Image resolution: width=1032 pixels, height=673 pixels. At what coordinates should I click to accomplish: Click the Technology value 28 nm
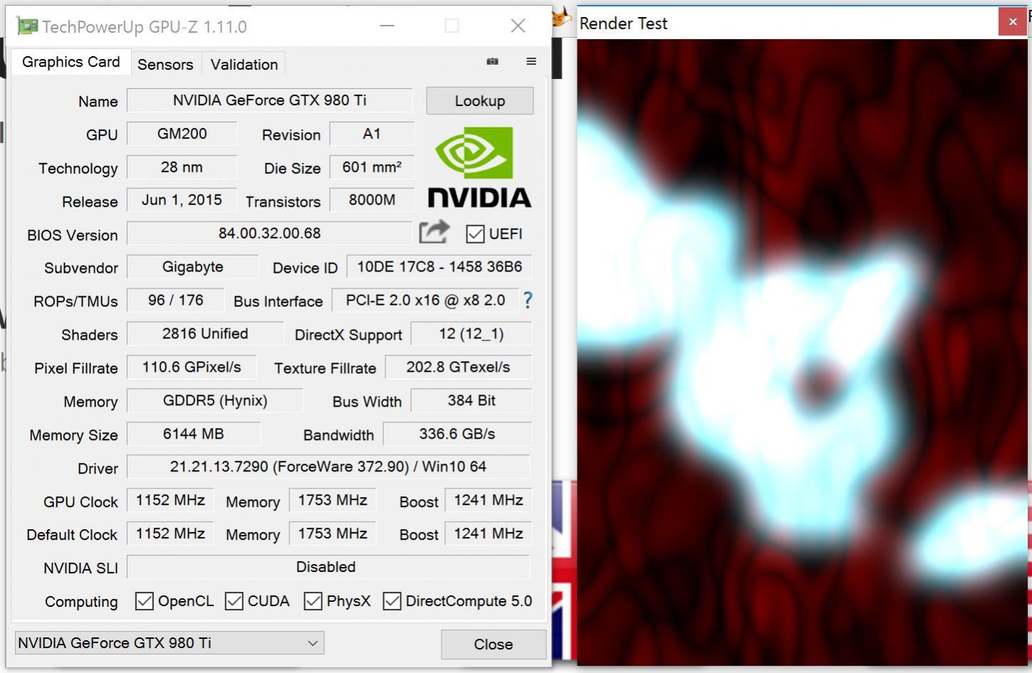[x=182, y=167]
